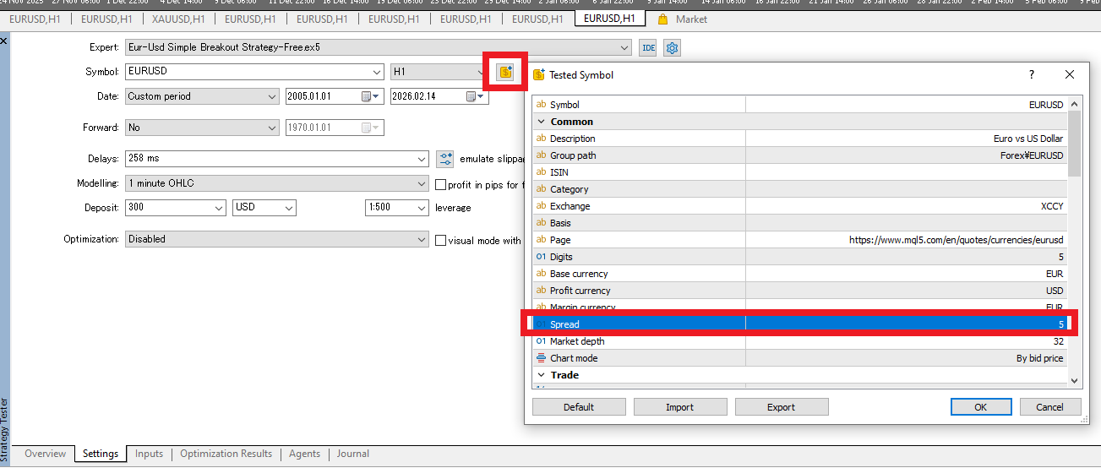Image resolution: width=1101 pixels, height=468 pixels.
Task: Open the XAUUSD,H1 chart tab
Action: click(x=177, y=19)
